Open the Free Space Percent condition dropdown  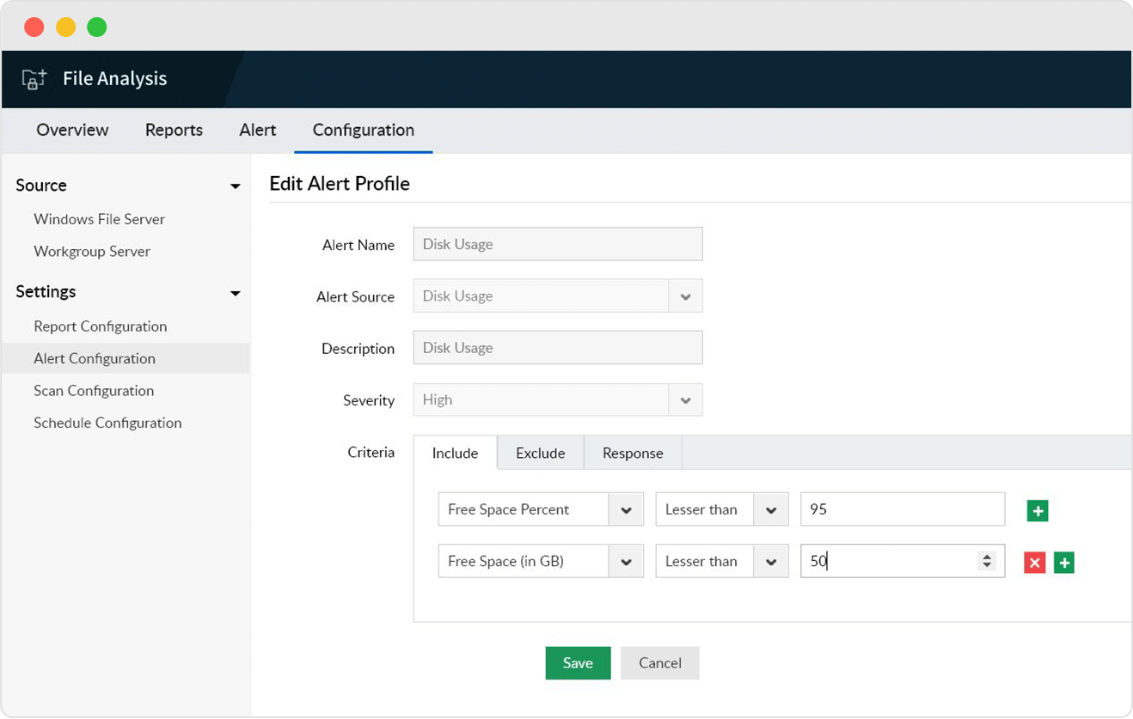point(627,509)
